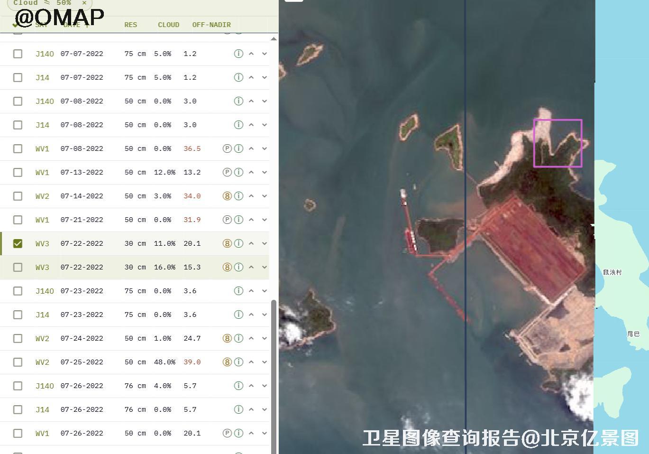Open info icon for J140 07-26-2022 row
Image resolution: width=649 pixels, height=454 pixels.
coord(238,386)
